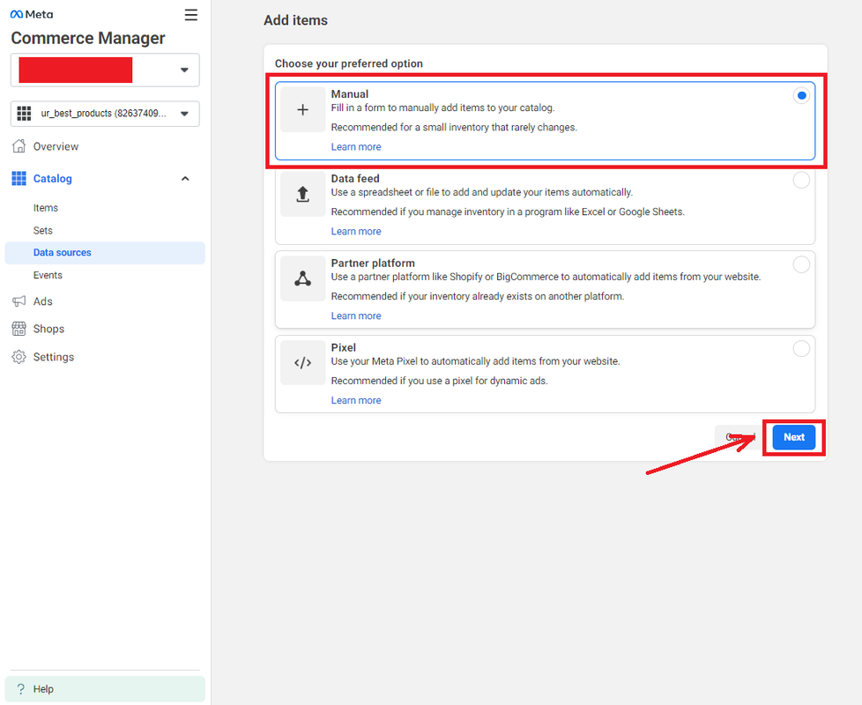Screen dimensions: 862x705
Task: Click the Settings gear icon
Action: 19,357
